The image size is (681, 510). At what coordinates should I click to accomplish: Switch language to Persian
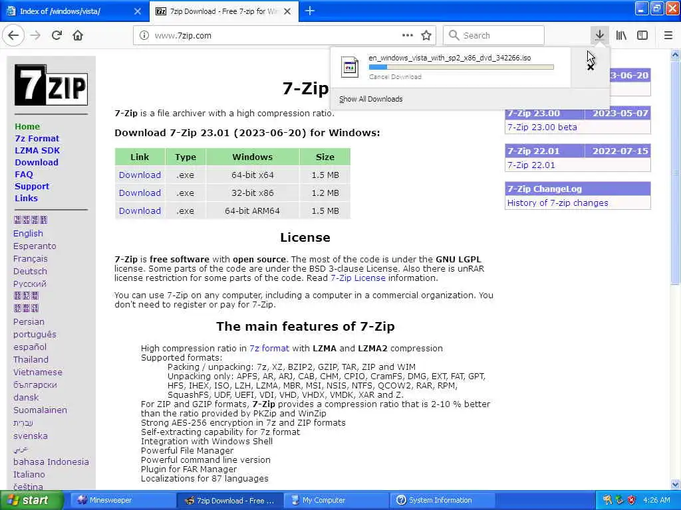click(x=29, y=322)
